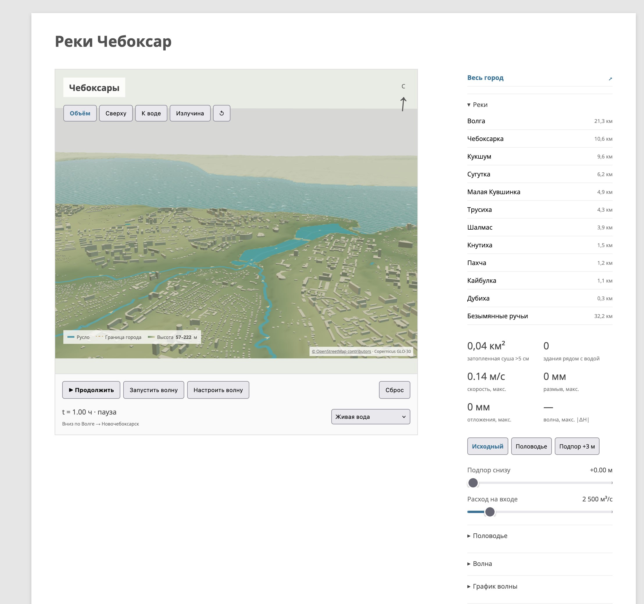Click the expand arrow next to Весь город
The height and width of the screenshot is (604, 644).
pos(610,78)
